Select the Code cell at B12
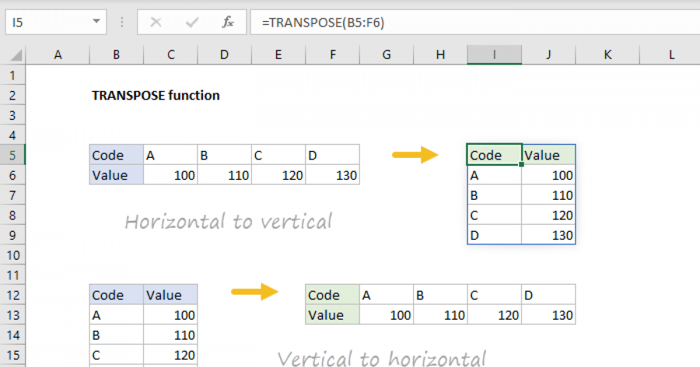The height and width of the screenshot is (367, 700). click(x=116, y=295)
